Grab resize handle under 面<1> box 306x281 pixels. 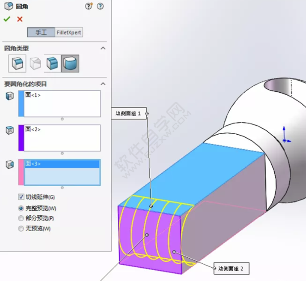click(x=62, y=119)
